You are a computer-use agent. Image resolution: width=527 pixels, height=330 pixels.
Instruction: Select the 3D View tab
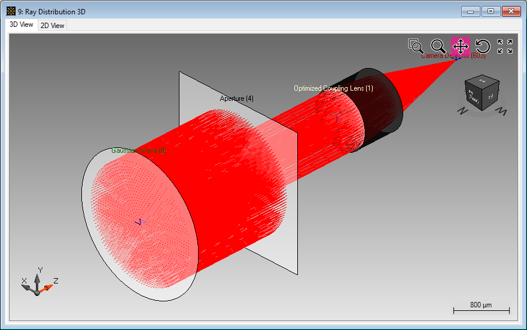[22, 25]
